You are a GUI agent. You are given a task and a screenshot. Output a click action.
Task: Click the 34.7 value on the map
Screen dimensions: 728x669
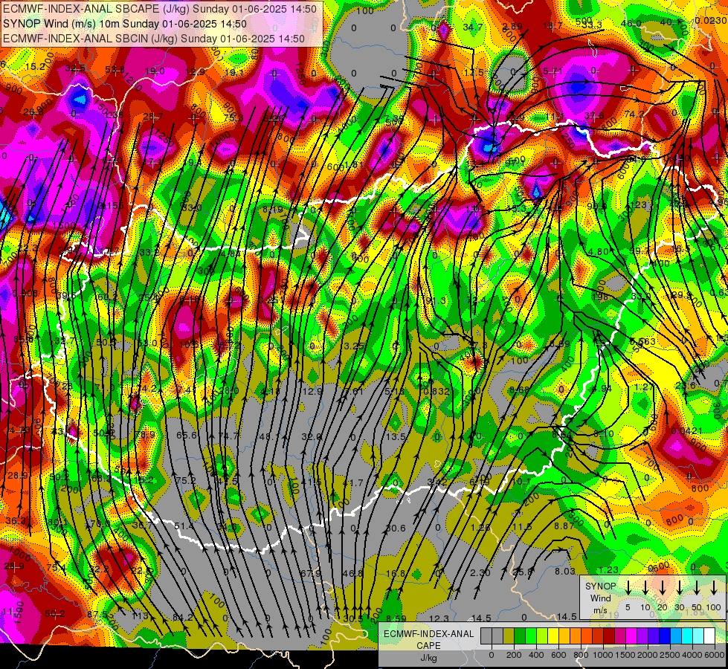pyautogui.click(x=472, y=28)
